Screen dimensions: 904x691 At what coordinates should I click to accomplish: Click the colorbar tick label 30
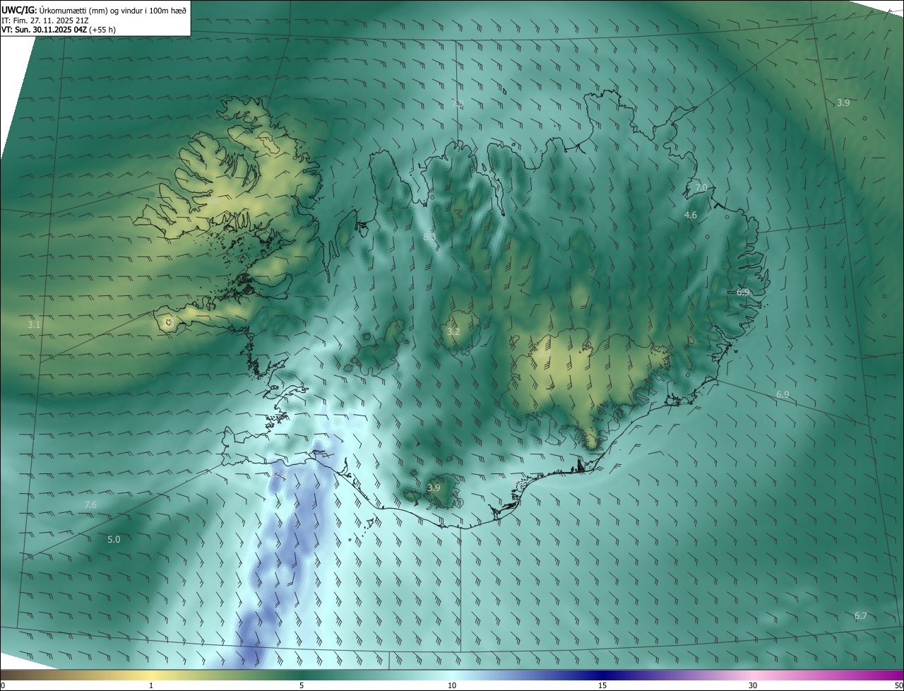coord(753,686)
